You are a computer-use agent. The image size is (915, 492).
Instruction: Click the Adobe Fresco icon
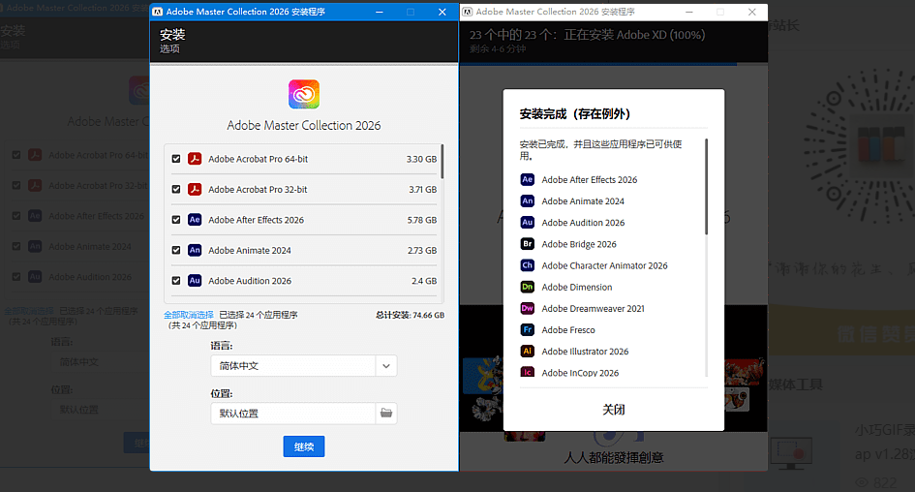(528, 330)
